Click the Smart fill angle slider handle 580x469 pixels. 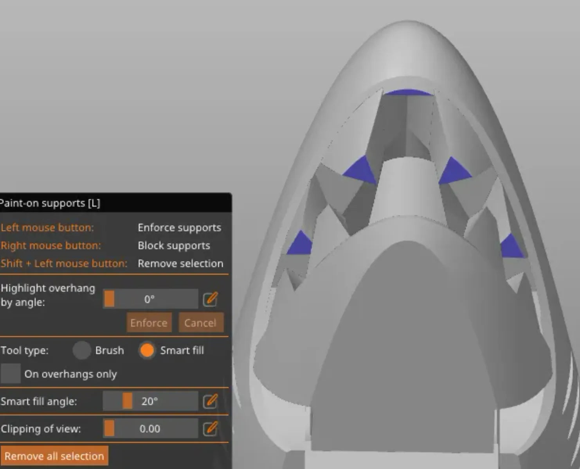127,401
